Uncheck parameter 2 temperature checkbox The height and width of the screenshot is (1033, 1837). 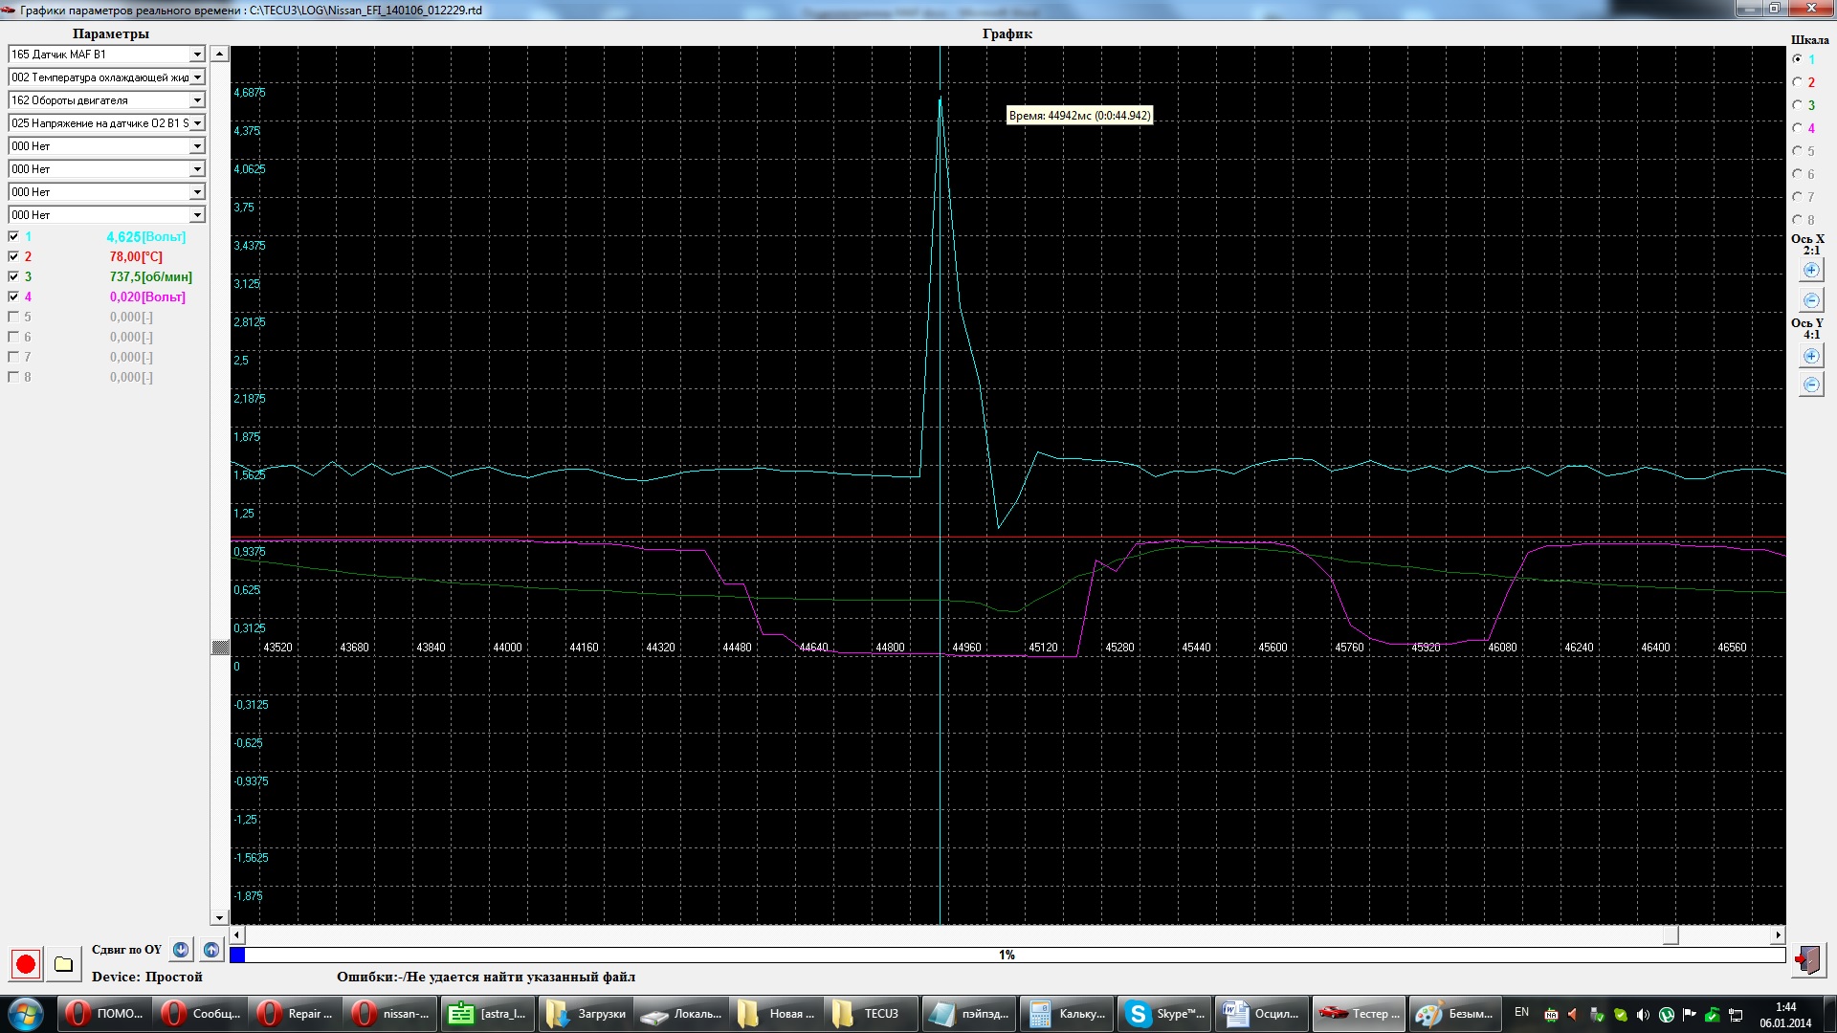coord(13,256)
